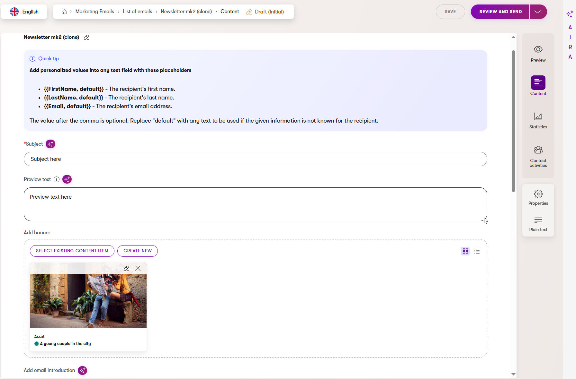Screen dimensions: 576x379
Task: Generate email introduction with AI icon
Action: point(83,370)
